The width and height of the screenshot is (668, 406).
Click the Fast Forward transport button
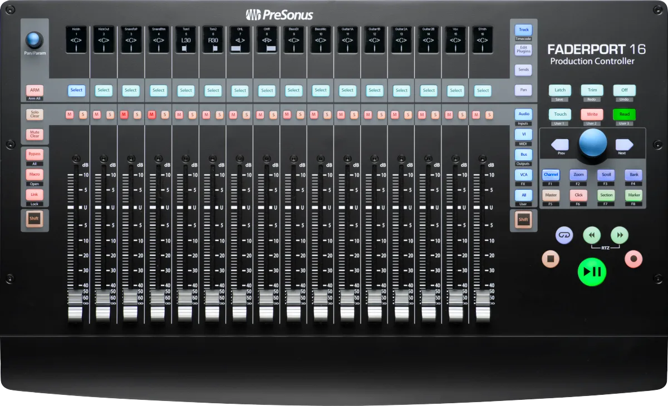(619, 235)
